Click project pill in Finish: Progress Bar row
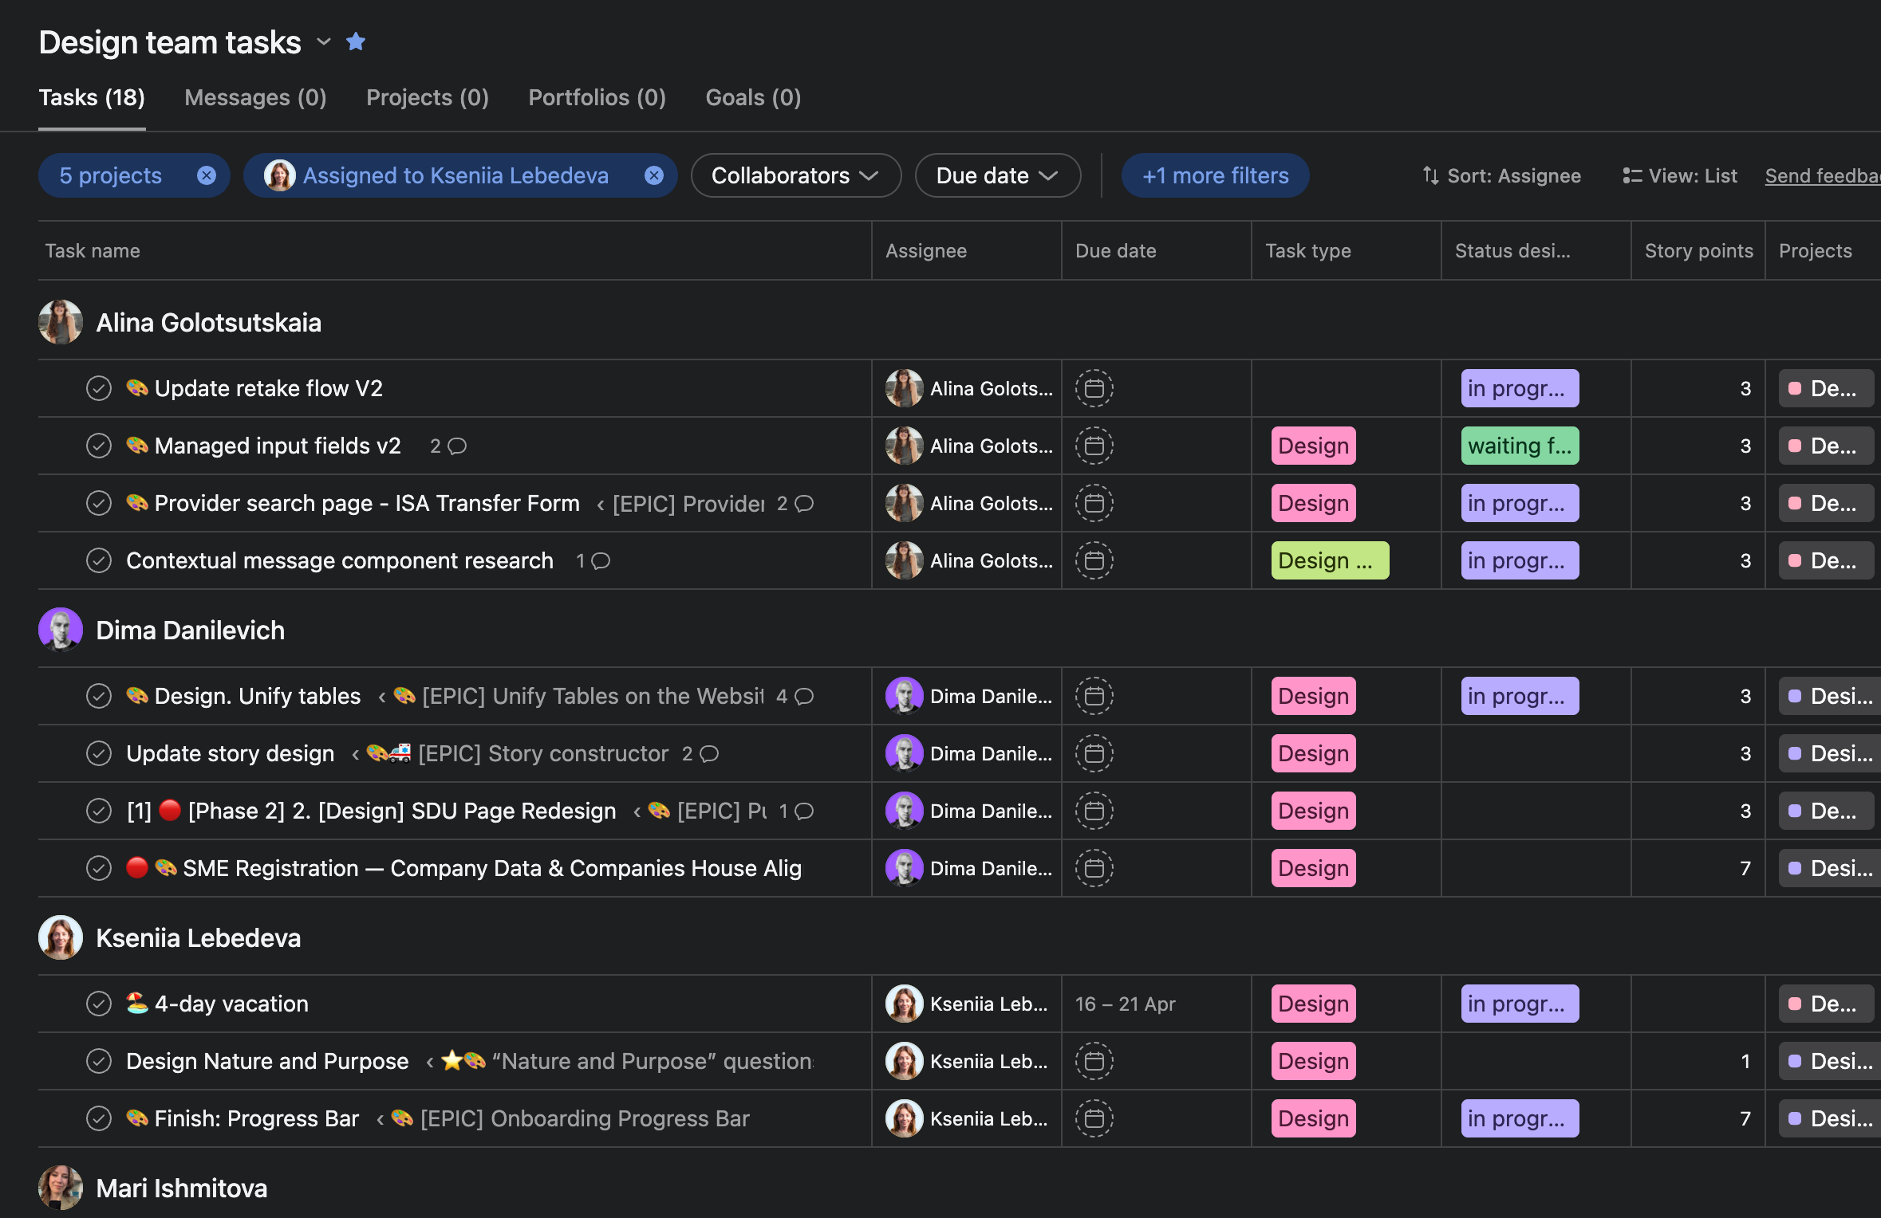This screenshot has height=1218, width=1881. click(x=1829, y=1118)
